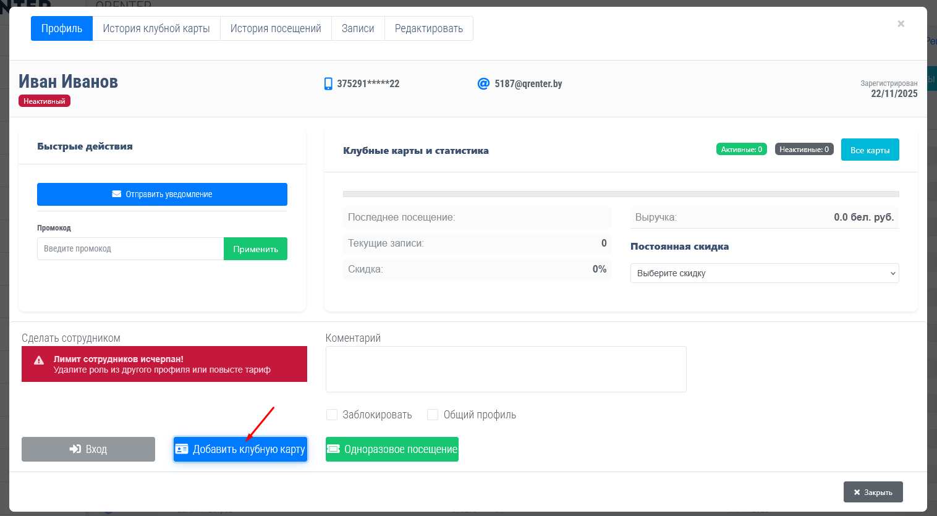Screen dimensions: 937x516
Task: Click the phone icon beside the number
Action: point(328,84)
